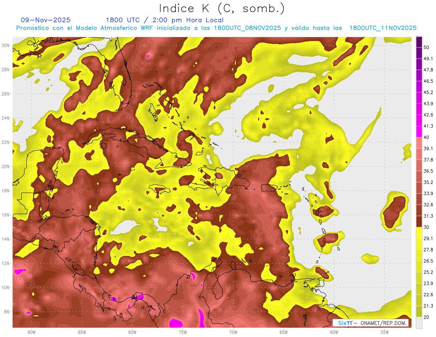The height and width of the screenshot is (337, 436).
Task: Click the colorbar value '27.8'
Action: (x=428, y=249)
